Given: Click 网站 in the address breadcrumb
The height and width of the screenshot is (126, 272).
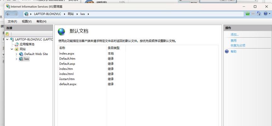Looking at the screenshot, I should coord(71,14).
